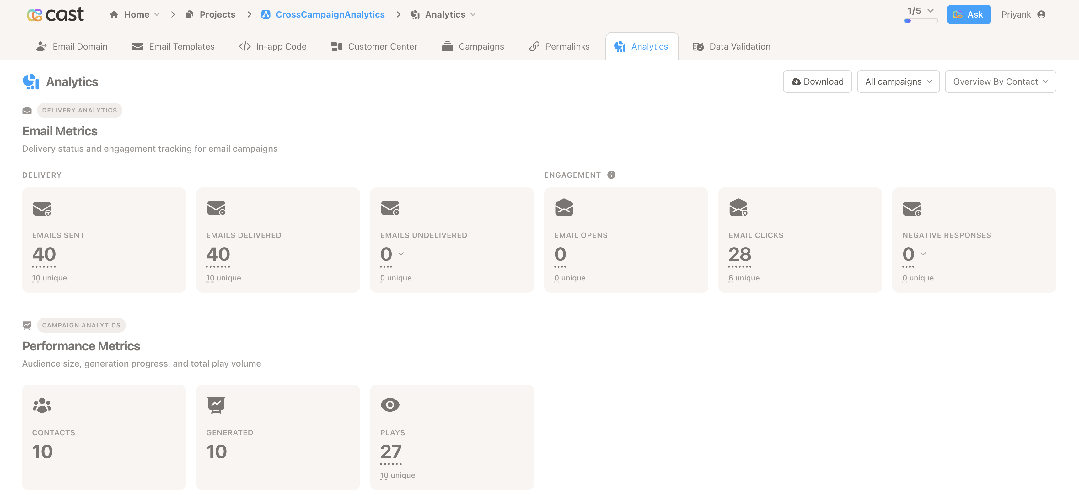Click the Analytics breadcrumb chart icon

pyautogui.click(x=415, y=15)
